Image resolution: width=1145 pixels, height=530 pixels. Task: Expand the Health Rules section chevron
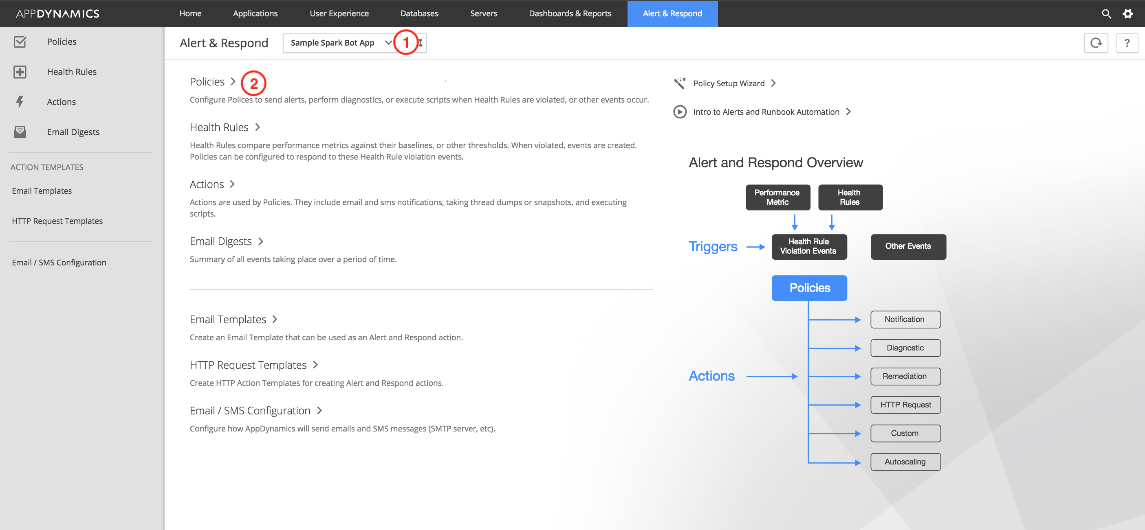(258, 127)
